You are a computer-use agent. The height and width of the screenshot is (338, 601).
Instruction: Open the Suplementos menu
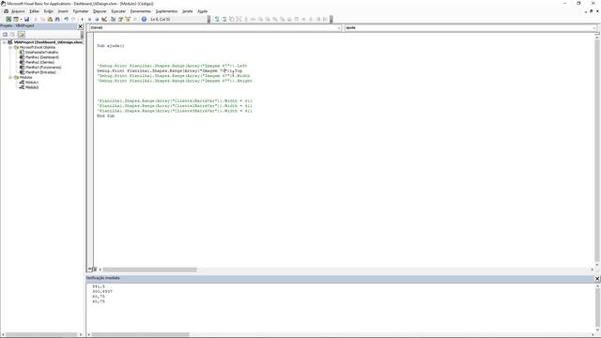pos(166,11)
